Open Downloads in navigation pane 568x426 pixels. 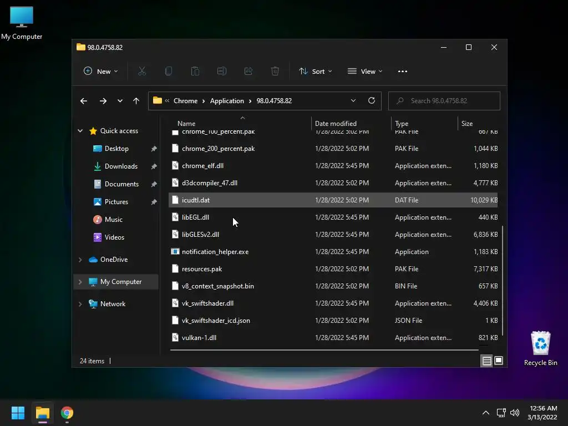point(121,166)
